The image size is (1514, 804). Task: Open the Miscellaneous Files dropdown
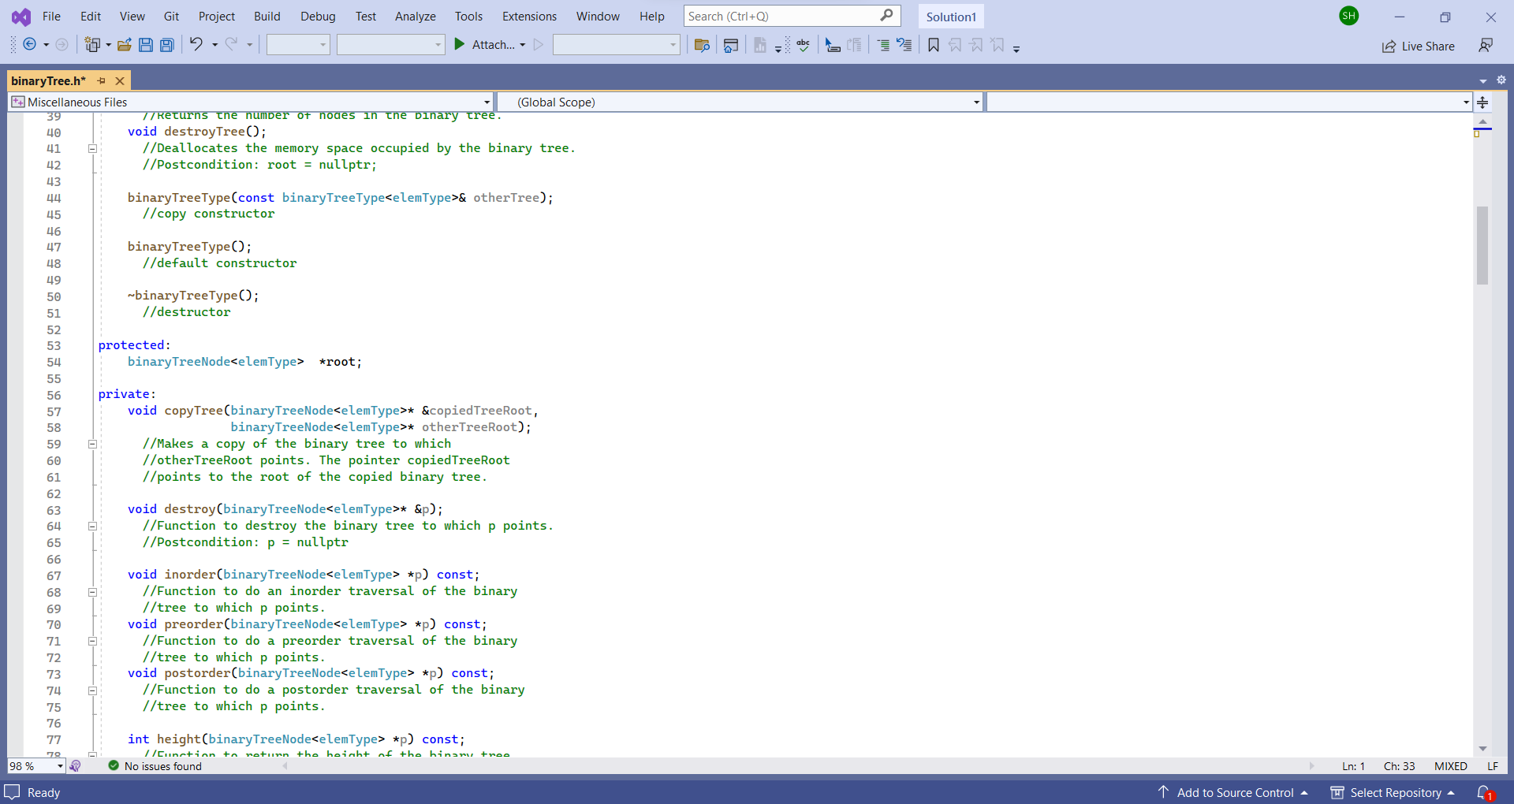tap(486, 102)
